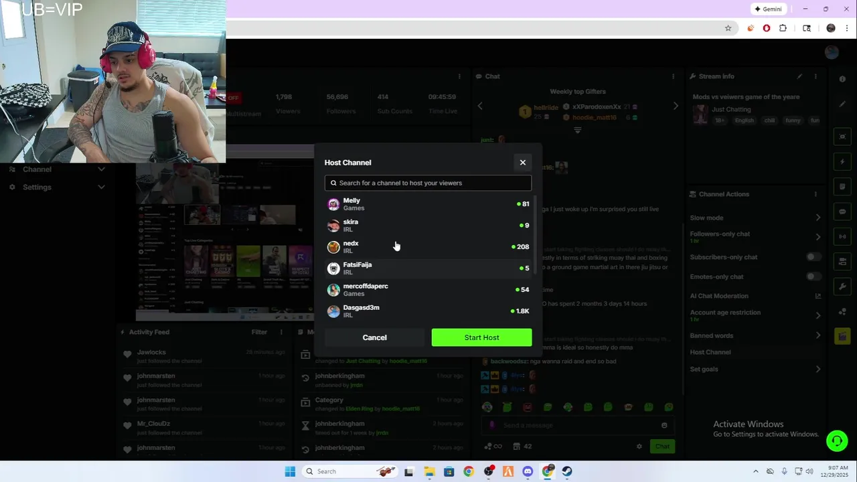The height and width of the screenshot is (482, 857).
Task: Expand the Channel sidebar menu
Action: (x=101, y=169)
